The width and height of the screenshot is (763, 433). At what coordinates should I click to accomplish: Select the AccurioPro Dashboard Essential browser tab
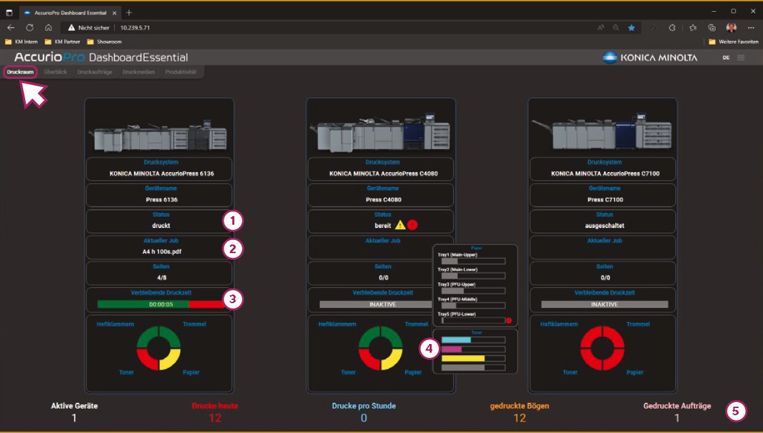tap(70, 13)
